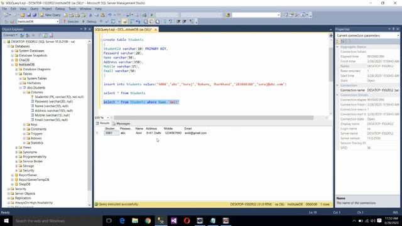This screenshot has height=226, width=402.
Task: Collapse the Connection Details properties section
Action: pos(338,95)
